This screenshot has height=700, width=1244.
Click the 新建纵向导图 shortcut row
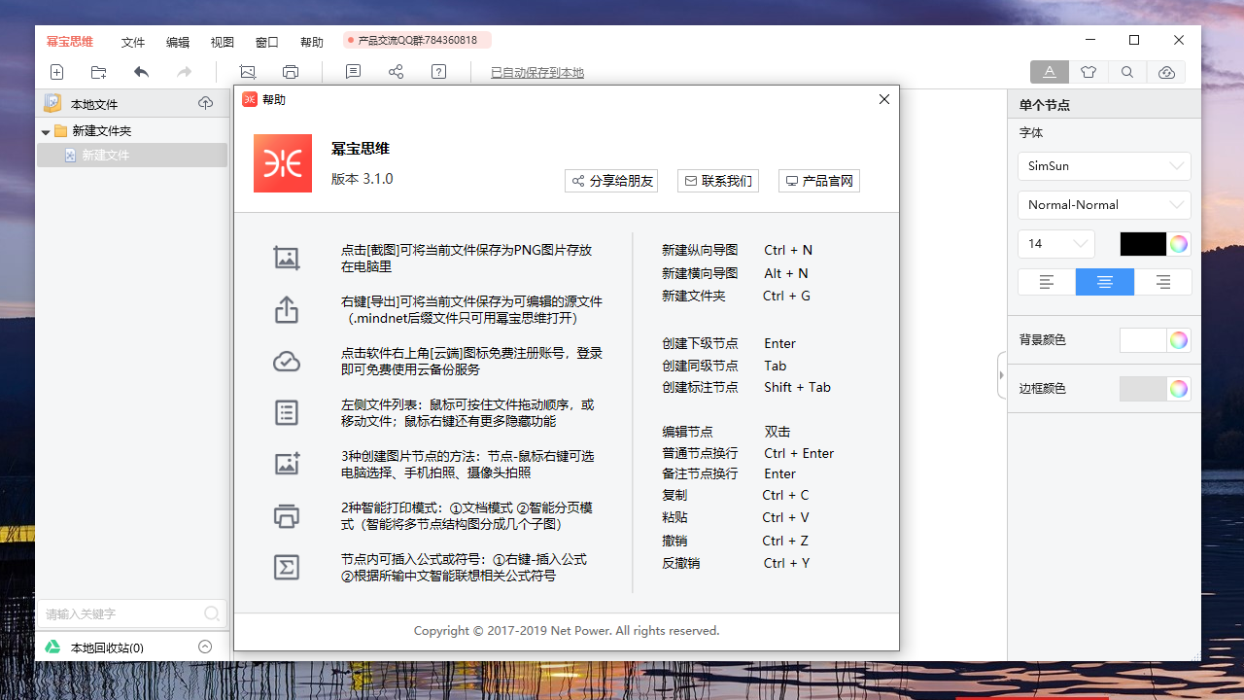point(737,250)
